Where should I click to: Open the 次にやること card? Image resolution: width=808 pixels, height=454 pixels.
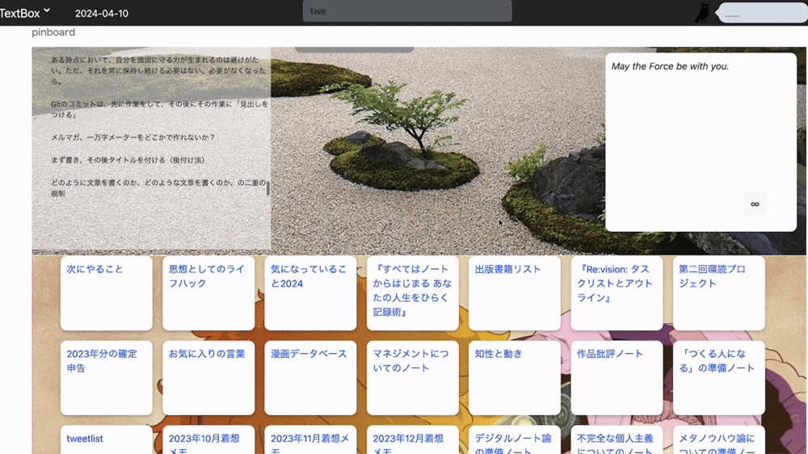point(106,293)
